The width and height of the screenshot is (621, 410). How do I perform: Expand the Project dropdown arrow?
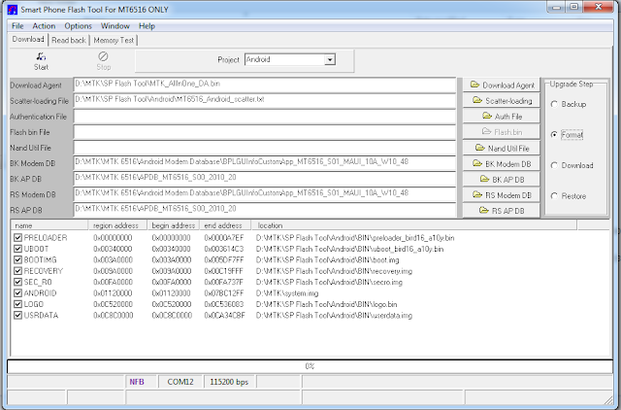tap(330, 60)
